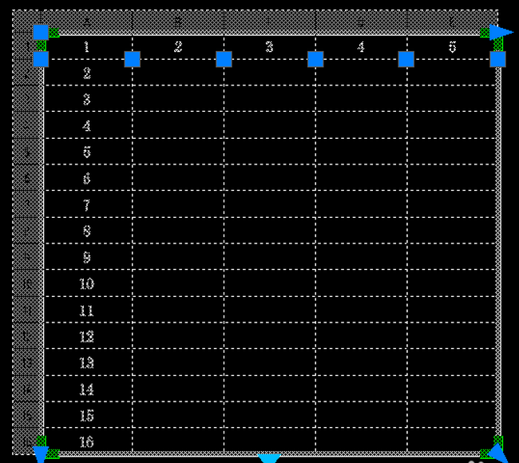
Task: Click the column A cell containing "11"
Action: pos(88,310)
